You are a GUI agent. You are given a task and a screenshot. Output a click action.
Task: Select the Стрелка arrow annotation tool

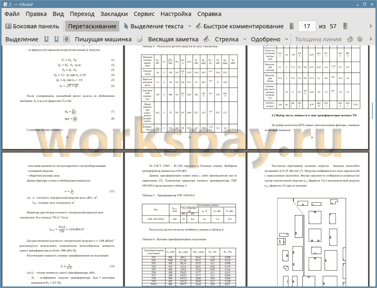click(227, 39)
